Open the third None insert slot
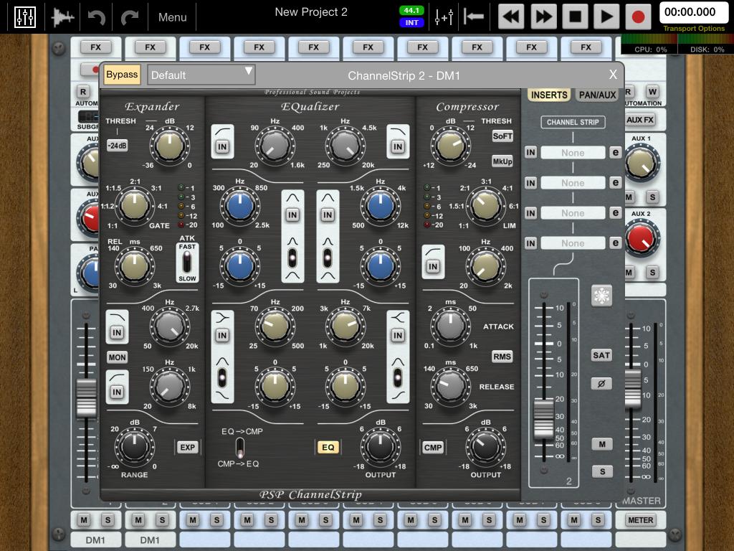This screenshot has height=551, width=734. 573,213
